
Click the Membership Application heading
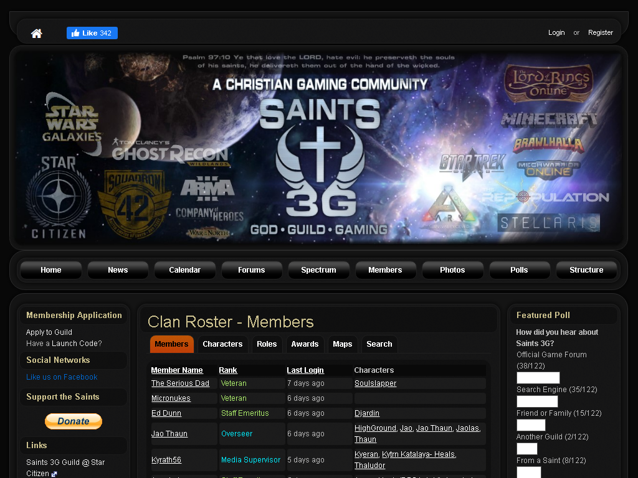(74, 315)
